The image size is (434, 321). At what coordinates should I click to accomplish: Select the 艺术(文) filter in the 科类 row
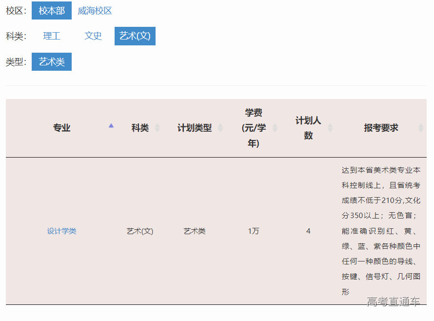point(135,36)
